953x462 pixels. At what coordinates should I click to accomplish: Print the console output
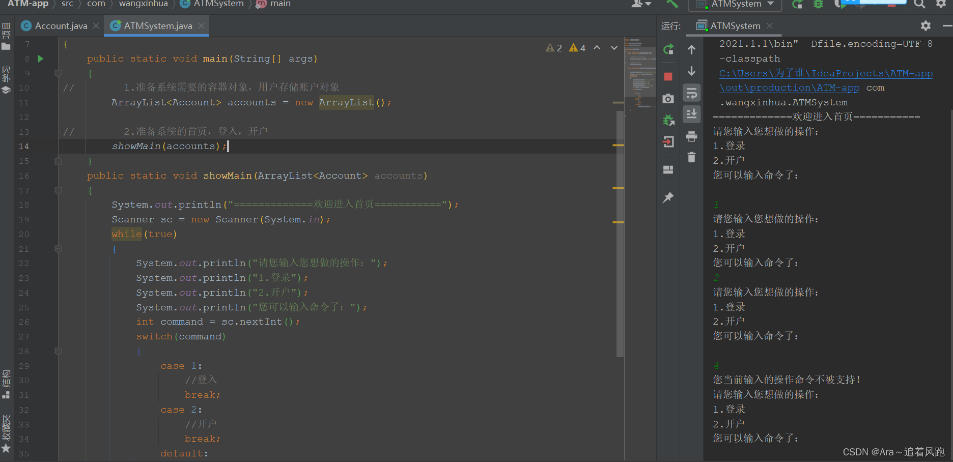point(691,136)
